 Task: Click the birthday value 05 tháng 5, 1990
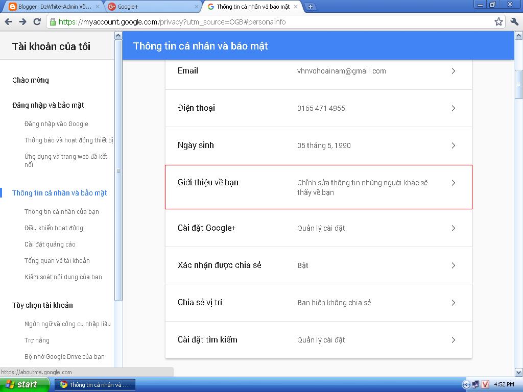324,145
